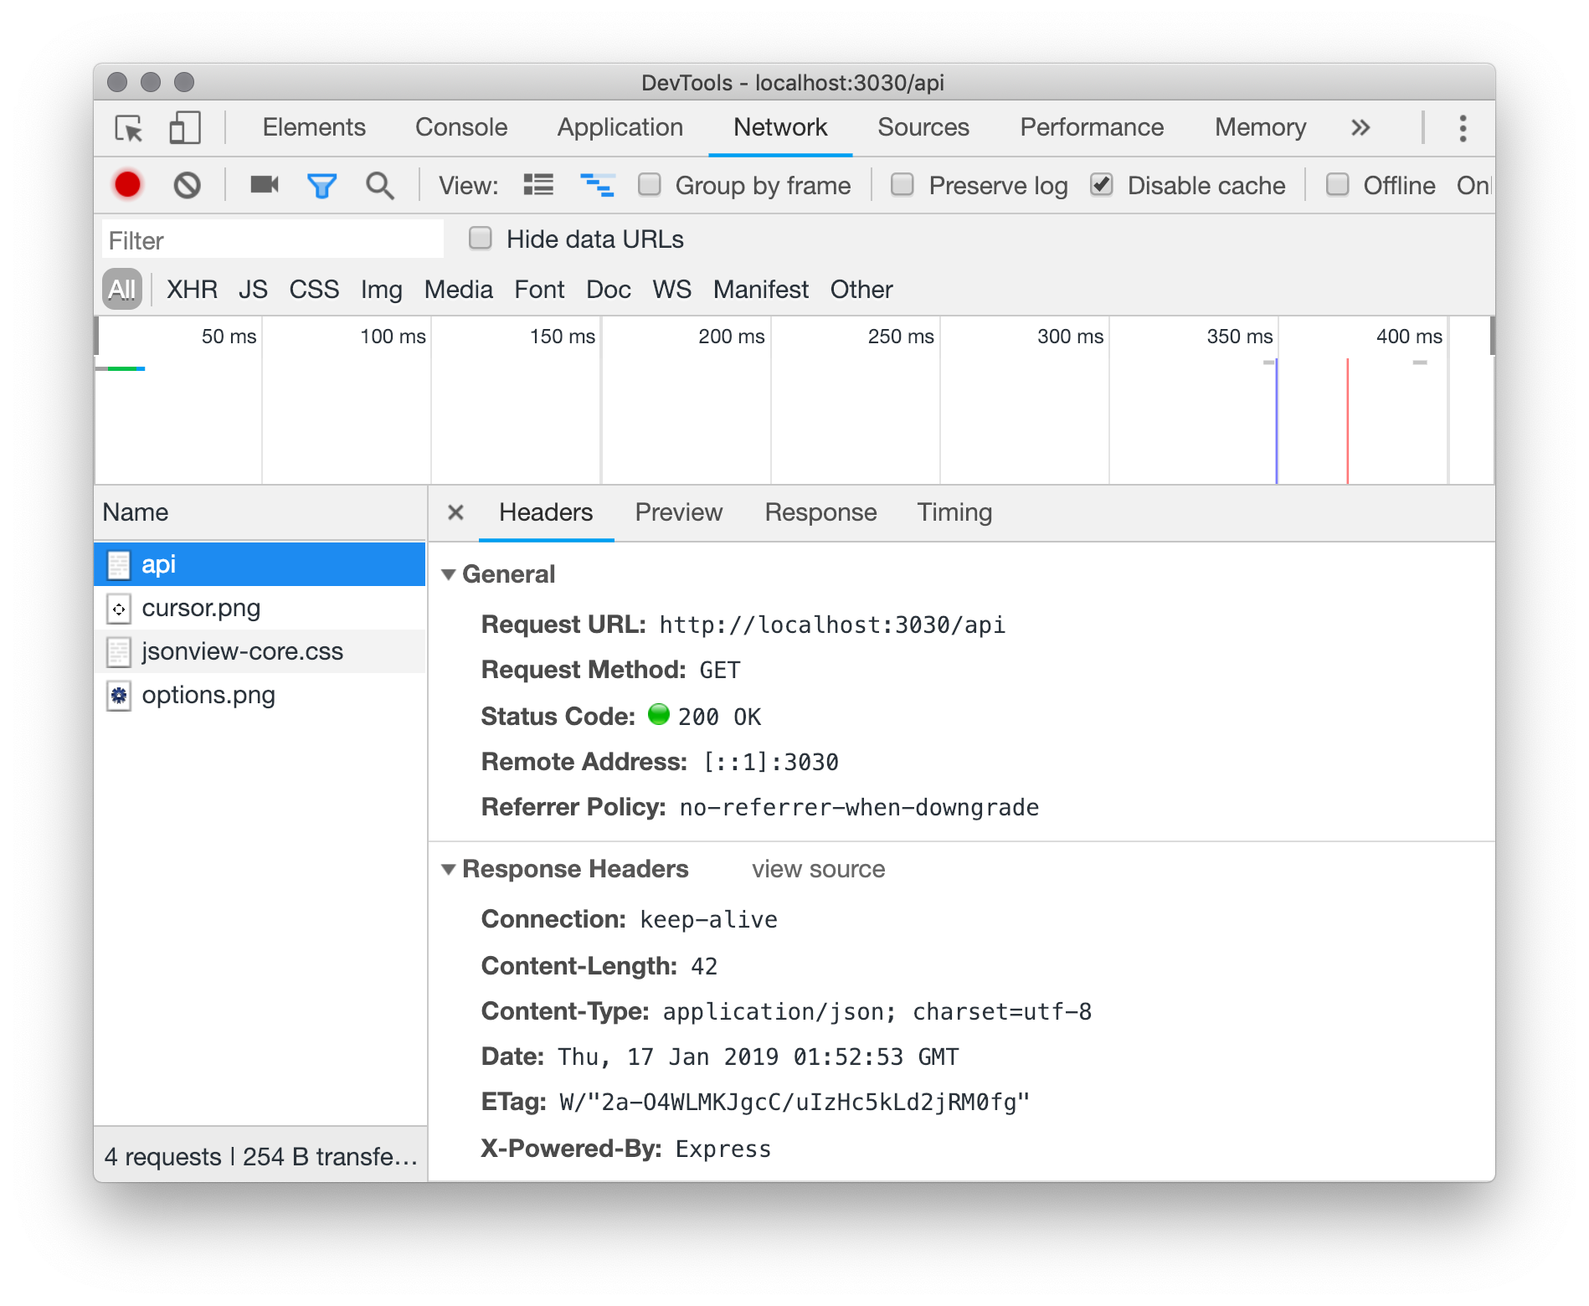Open the DevTools three-dot customize menu
The width and height of the screenshot is (1589, 1306).
(x=1463, y=128)
